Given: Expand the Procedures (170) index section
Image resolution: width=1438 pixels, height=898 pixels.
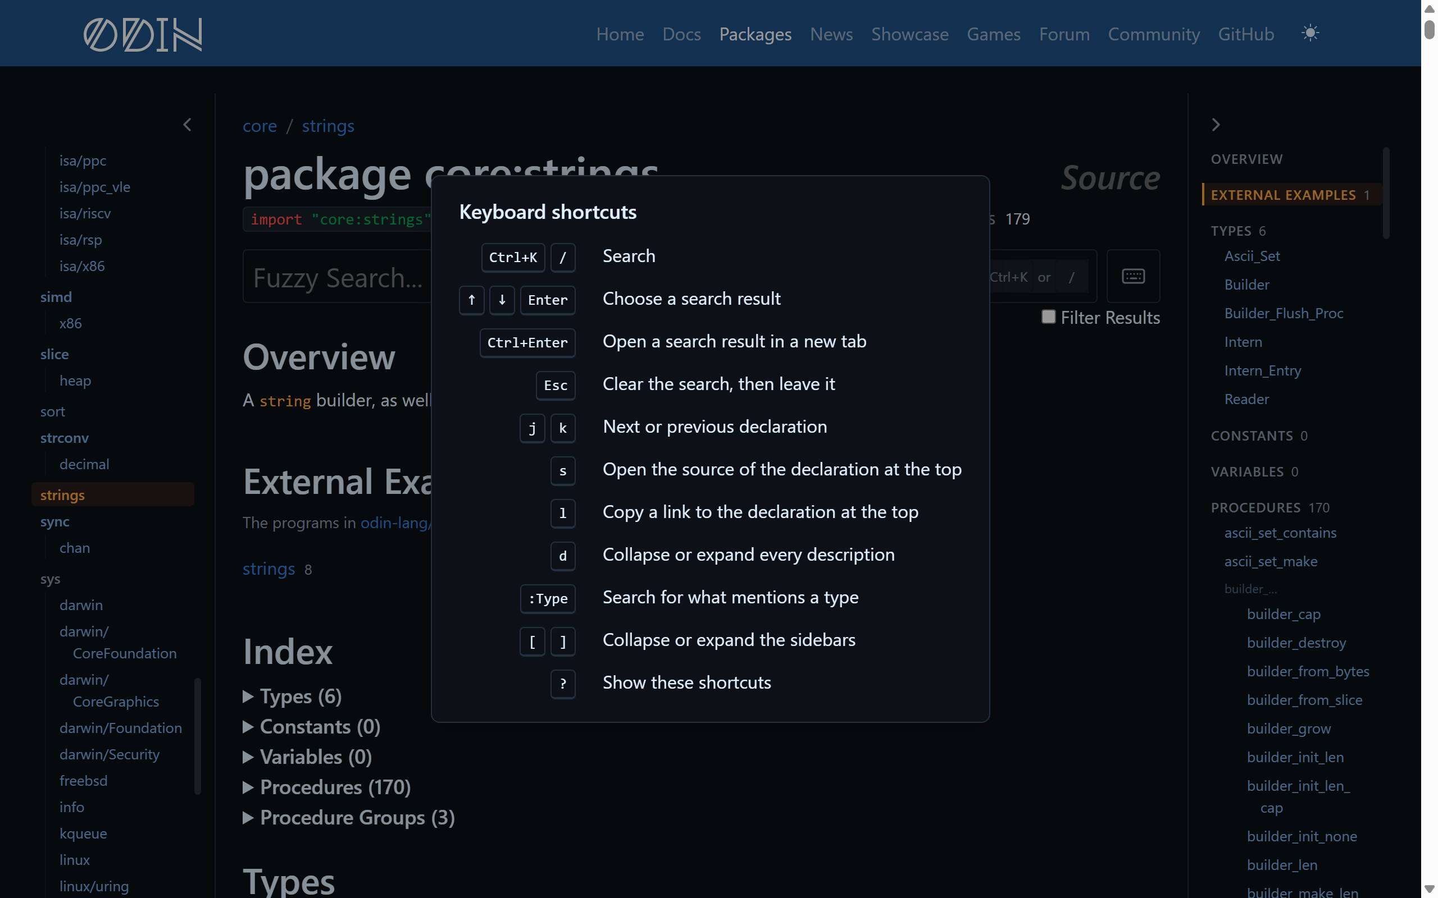Looking at the screenshot, I should click(x=327, y=787).
